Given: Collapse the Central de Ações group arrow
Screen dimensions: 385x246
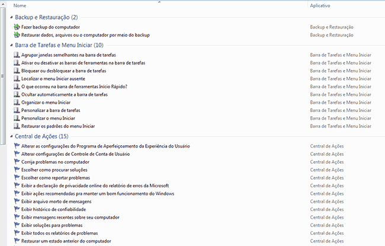Looking at the screenshot, I should tap(11, 136).
